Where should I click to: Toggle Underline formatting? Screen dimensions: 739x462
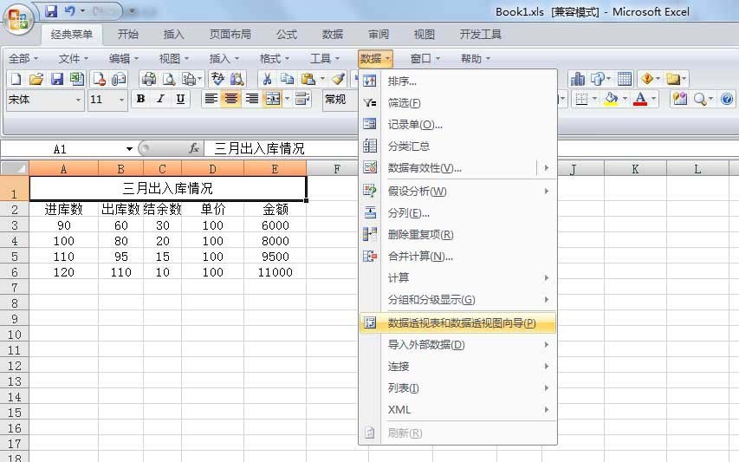click(180, 99)
